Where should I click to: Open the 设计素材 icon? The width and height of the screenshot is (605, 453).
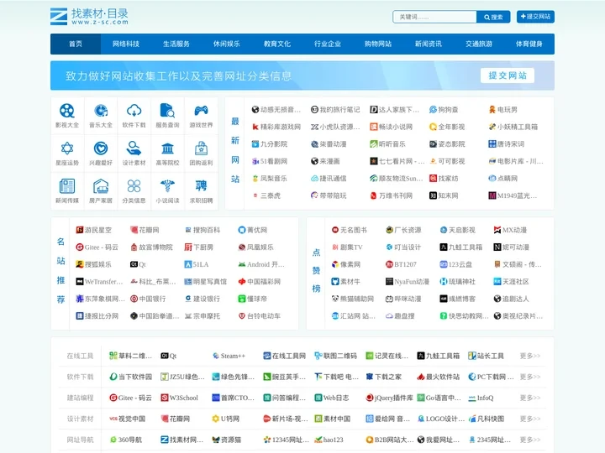coord(134,148)
